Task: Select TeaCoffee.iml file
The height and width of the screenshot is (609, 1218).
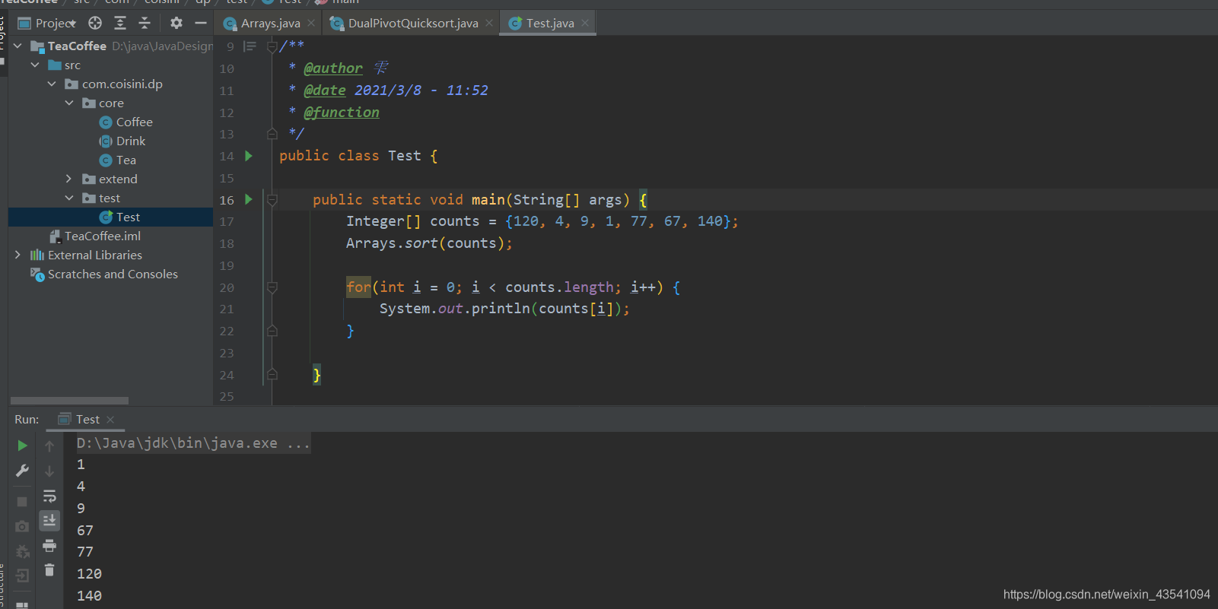Action: pos(95,236)
